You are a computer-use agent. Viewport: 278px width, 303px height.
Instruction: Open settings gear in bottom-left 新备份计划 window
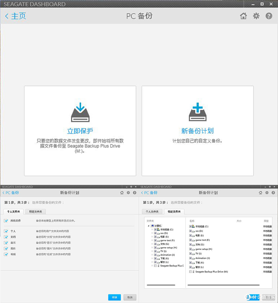[128, 193]
